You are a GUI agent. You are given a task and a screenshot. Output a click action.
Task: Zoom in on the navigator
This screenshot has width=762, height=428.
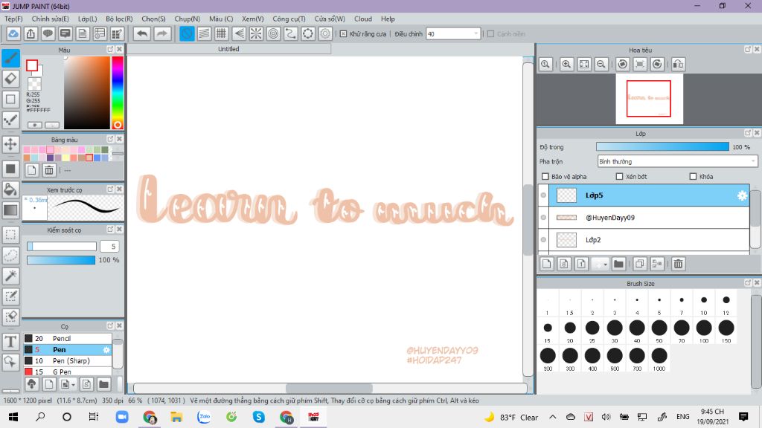[566, 64]
